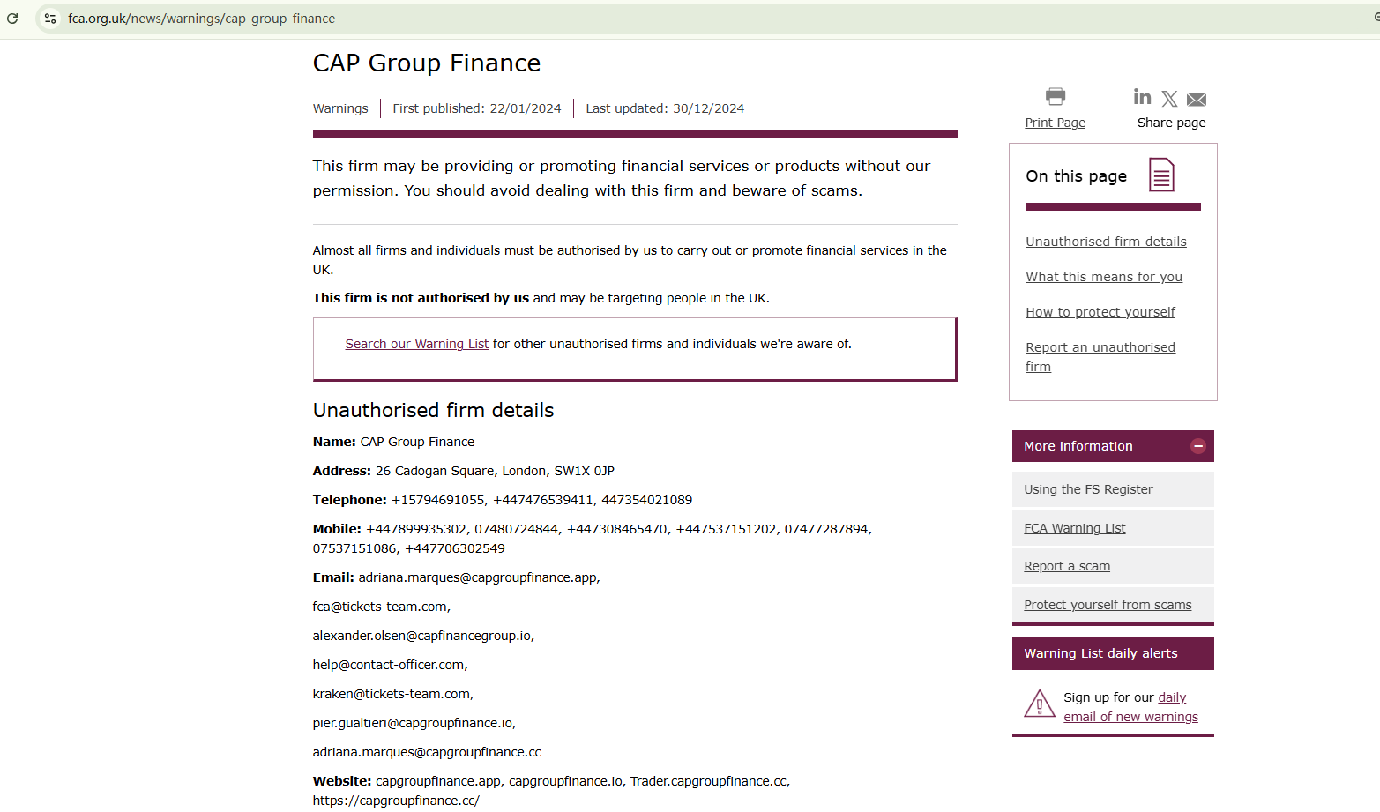Jump to Unauthorised firm details section
Viewport: 1380px width, 812px height.
click(x=1106, y=242)
